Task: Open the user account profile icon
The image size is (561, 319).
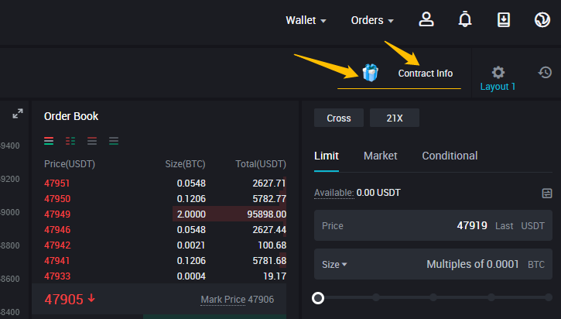Action: pyautogui.click(x=426, y=20)
